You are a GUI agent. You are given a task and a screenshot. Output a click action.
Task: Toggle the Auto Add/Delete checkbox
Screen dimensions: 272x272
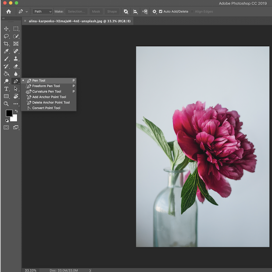tap(161, 11)
